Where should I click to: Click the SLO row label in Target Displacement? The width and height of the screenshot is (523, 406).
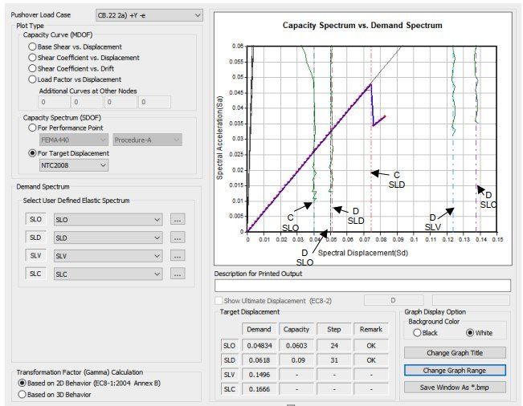coord(230,346)
